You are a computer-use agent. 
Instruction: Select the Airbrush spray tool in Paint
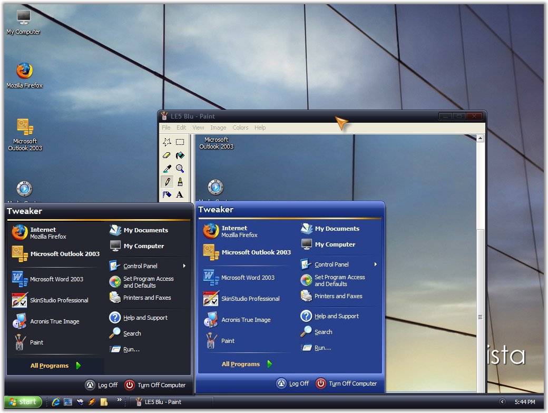click(x=167, y=194)
